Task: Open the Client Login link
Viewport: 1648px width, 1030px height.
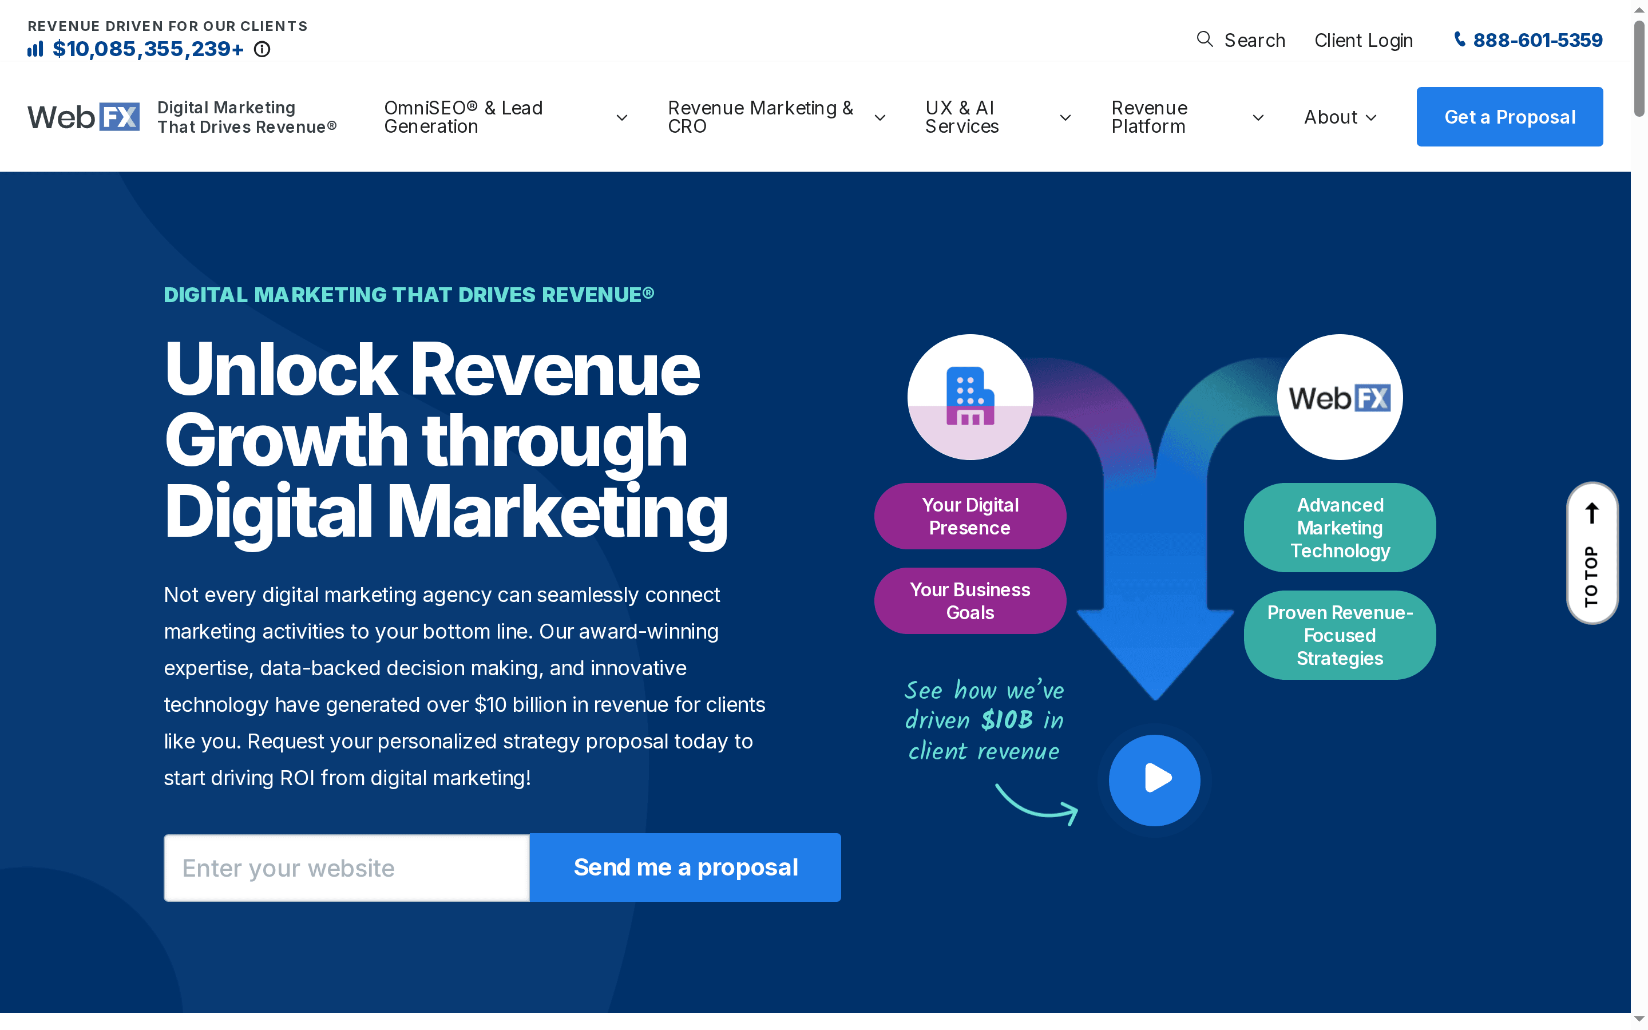Action: point(1364,40)
